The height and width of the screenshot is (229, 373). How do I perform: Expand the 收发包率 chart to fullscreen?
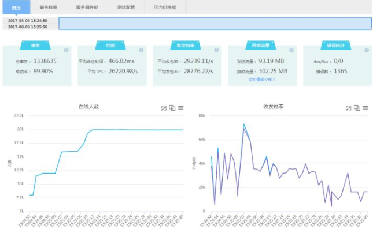tap(349, 108)
